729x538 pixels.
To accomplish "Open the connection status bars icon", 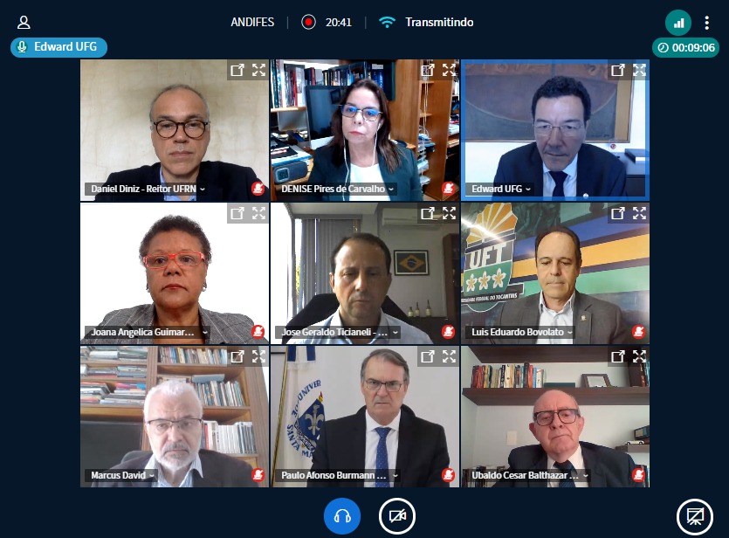I will point(678,23).
